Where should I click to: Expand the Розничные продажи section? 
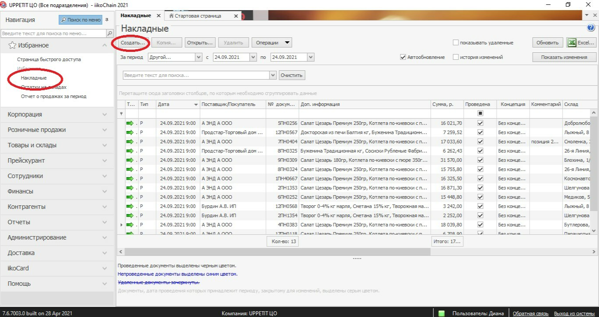click(58, 130)
